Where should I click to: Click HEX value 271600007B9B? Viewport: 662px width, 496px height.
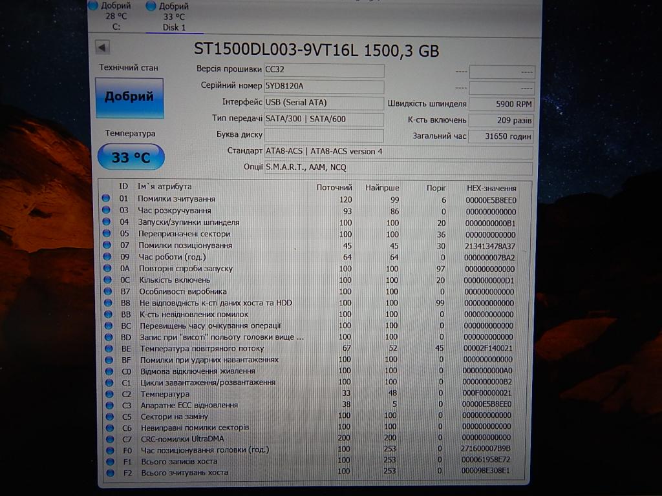coord(486,448)
